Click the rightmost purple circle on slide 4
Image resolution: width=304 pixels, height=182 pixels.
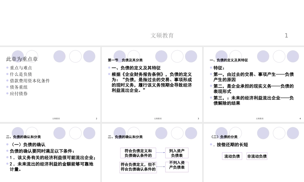pyautogui.click(x=293, y=56)
